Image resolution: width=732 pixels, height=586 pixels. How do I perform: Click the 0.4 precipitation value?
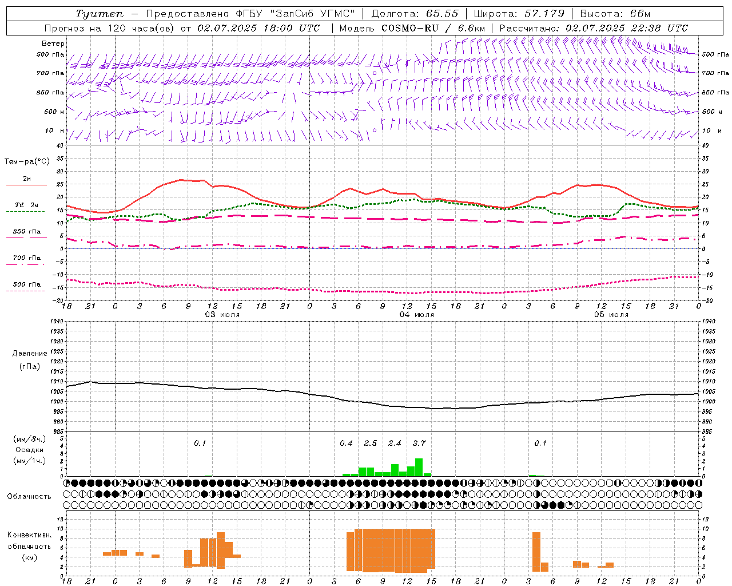tap(346, 443)
